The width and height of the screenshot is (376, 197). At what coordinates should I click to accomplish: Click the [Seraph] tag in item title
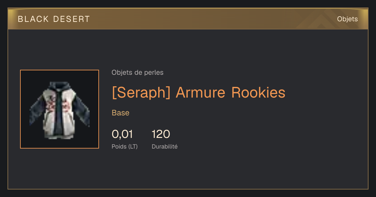(141, 93)
